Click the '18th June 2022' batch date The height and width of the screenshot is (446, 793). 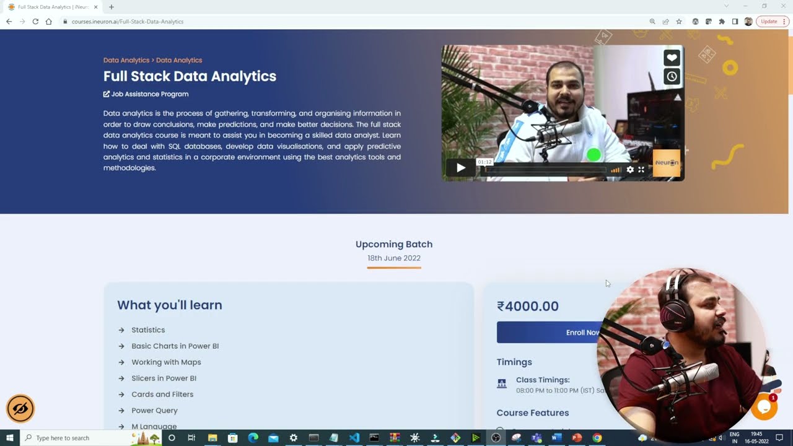394,258
